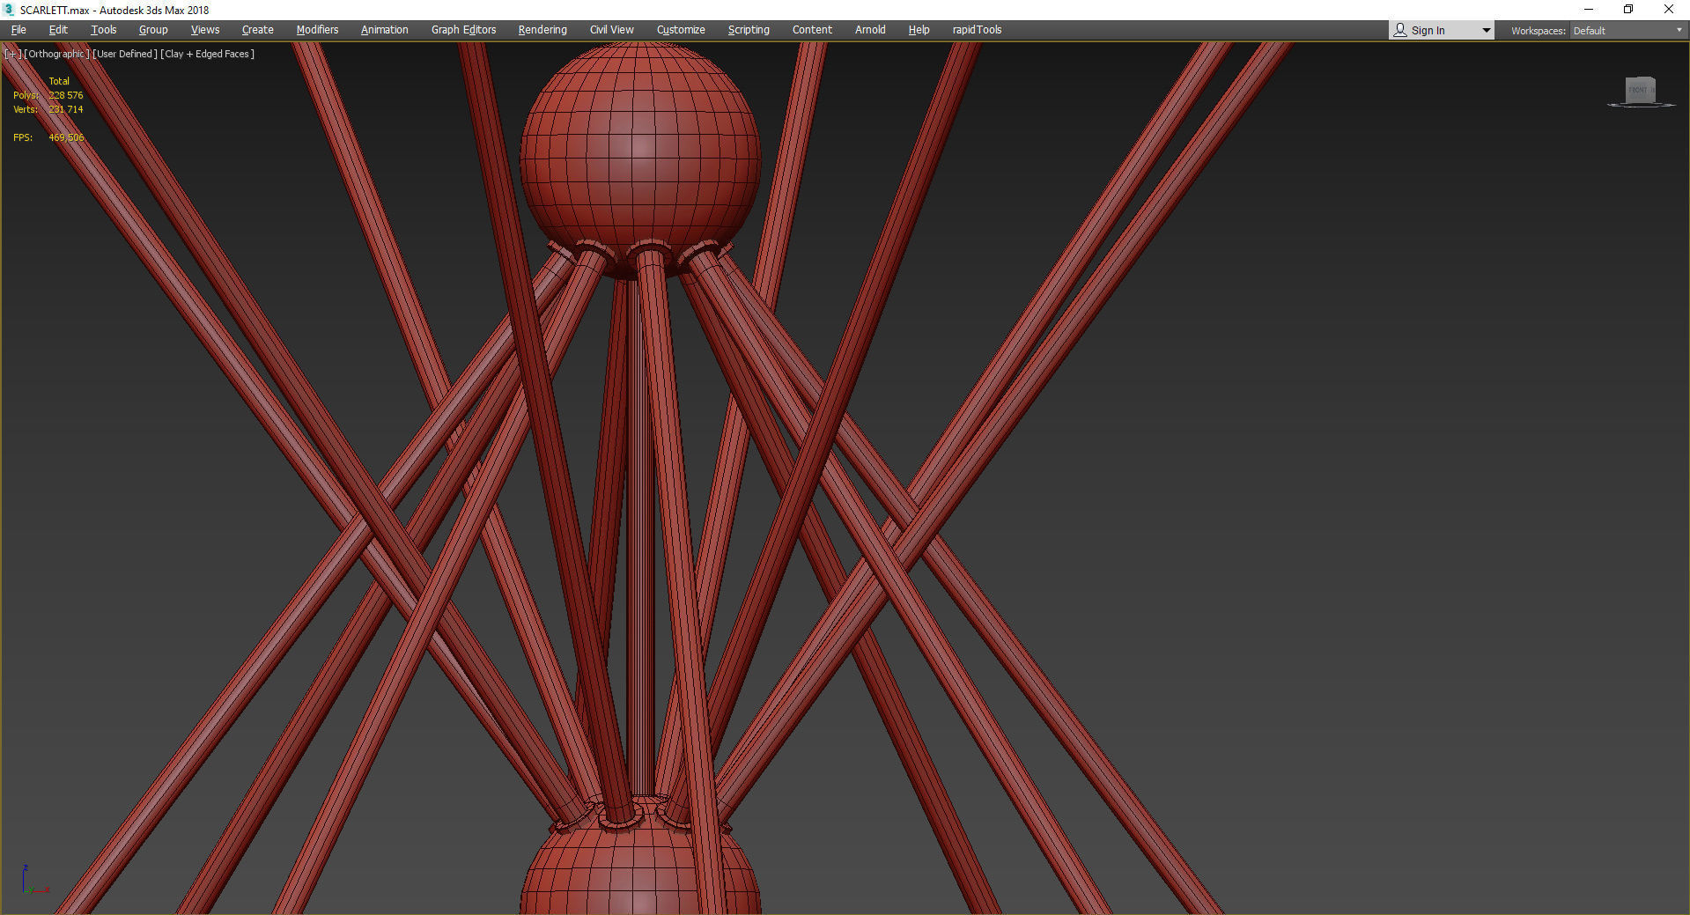Close the 3ds Max window
1690x915 pixels.
click(x=1668, y=10)
